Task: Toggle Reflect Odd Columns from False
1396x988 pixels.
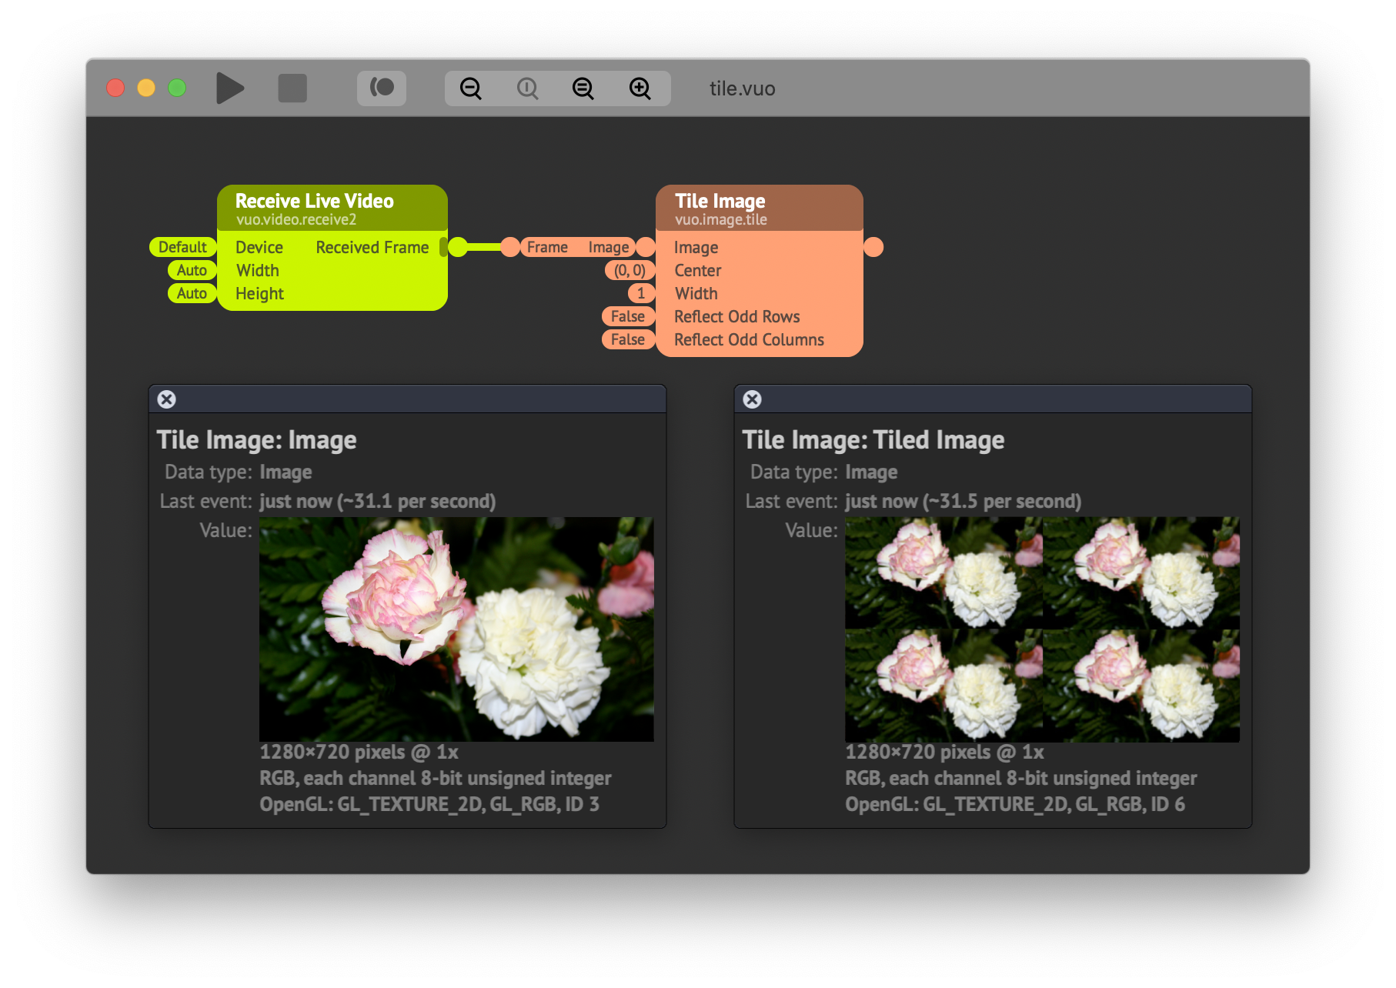Action: click(x=627, y=339)
